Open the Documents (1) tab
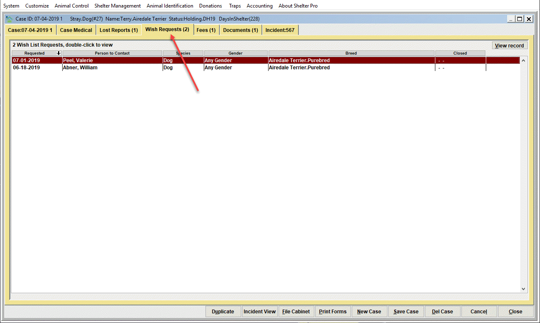Screen dimensions: 540x323 [x=240, y=30]
